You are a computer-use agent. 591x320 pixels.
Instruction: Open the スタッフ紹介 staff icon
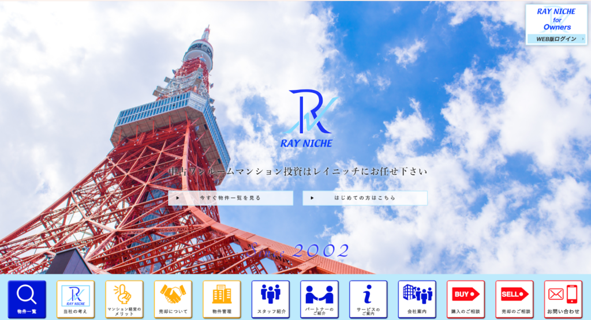click(271, 299)
